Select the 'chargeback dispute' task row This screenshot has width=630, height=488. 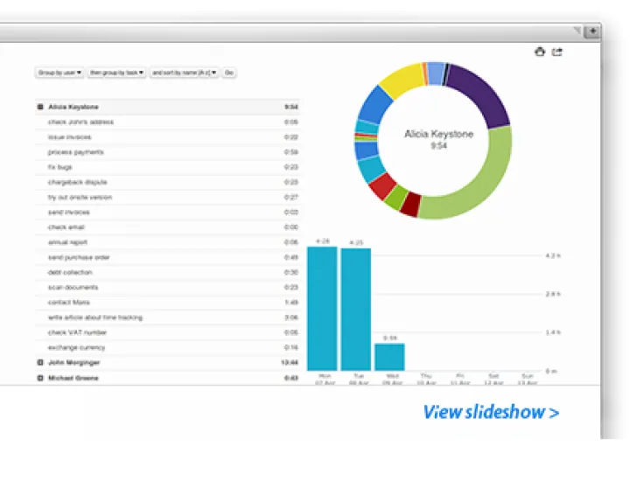coord(76,182)
